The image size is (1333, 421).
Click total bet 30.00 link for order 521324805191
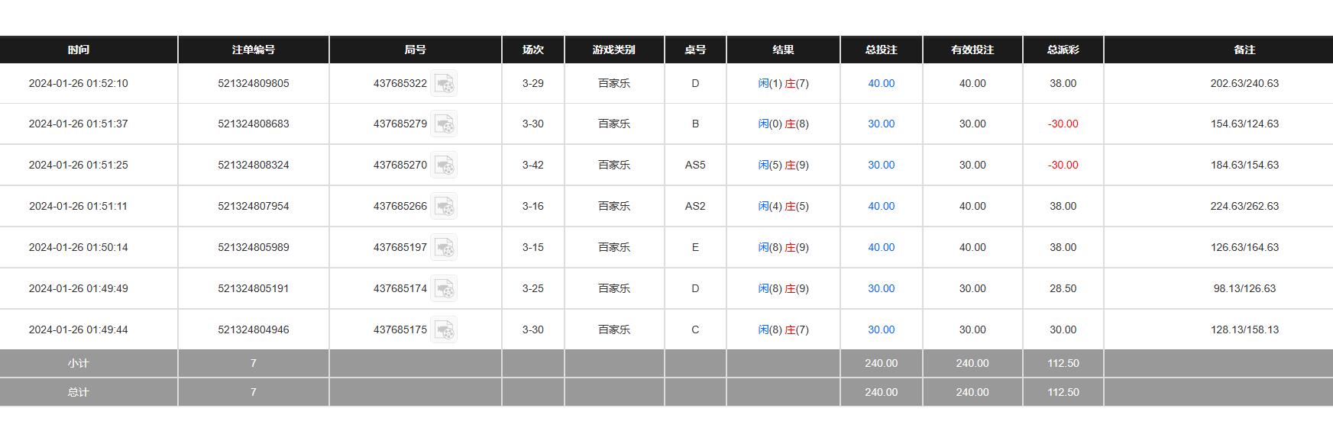click(881, 288)
